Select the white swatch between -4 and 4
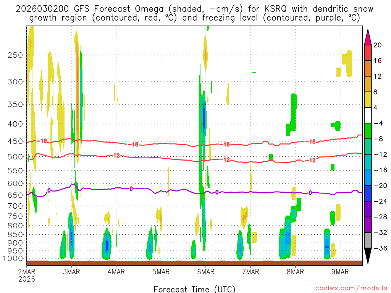391x293 pixels. 368,115
